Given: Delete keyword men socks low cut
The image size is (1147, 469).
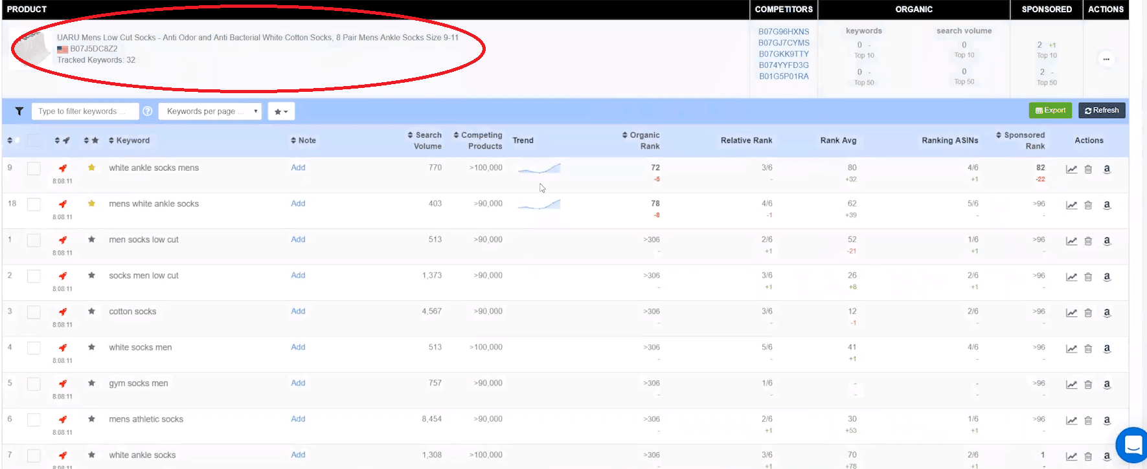Looking at the screenshot, I should pos(1088,241).
